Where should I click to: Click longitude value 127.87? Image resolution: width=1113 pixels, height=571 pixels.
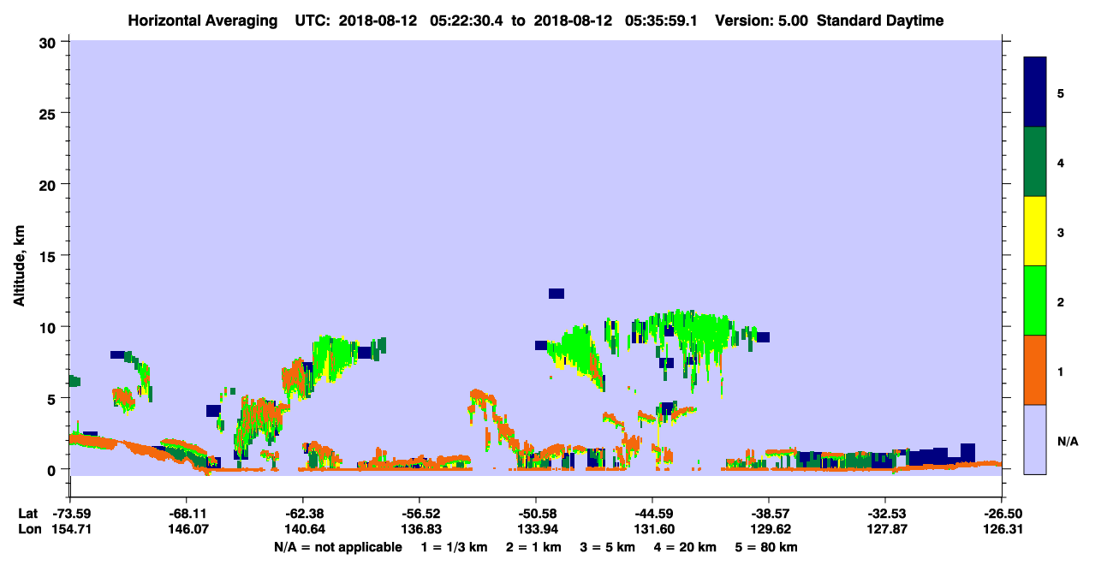click(x=885, y=530)
